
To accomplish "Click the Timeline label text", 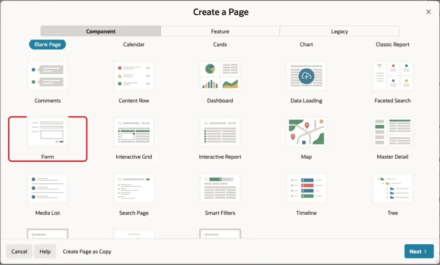I will click(306, 213).
